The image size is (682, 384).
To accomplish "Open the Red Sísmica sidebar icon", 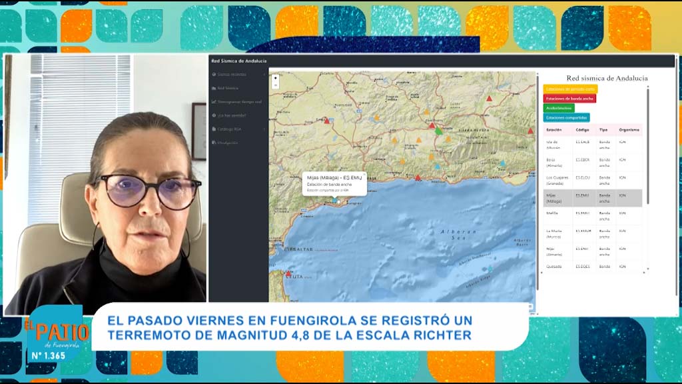I will pyautogui.click(x=214, y=87).
